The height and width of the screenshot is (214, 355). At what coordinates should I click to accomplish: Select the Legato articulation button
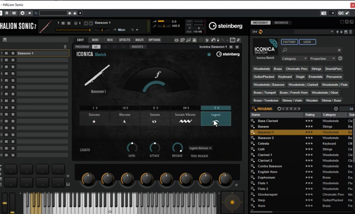click(x=216, y=118)
